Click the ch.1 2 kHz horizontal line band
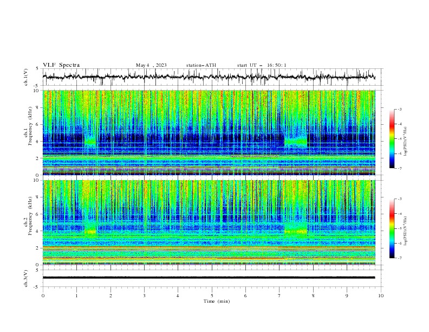The width and height of the screenshot is (429, 332). click(209, 157)
